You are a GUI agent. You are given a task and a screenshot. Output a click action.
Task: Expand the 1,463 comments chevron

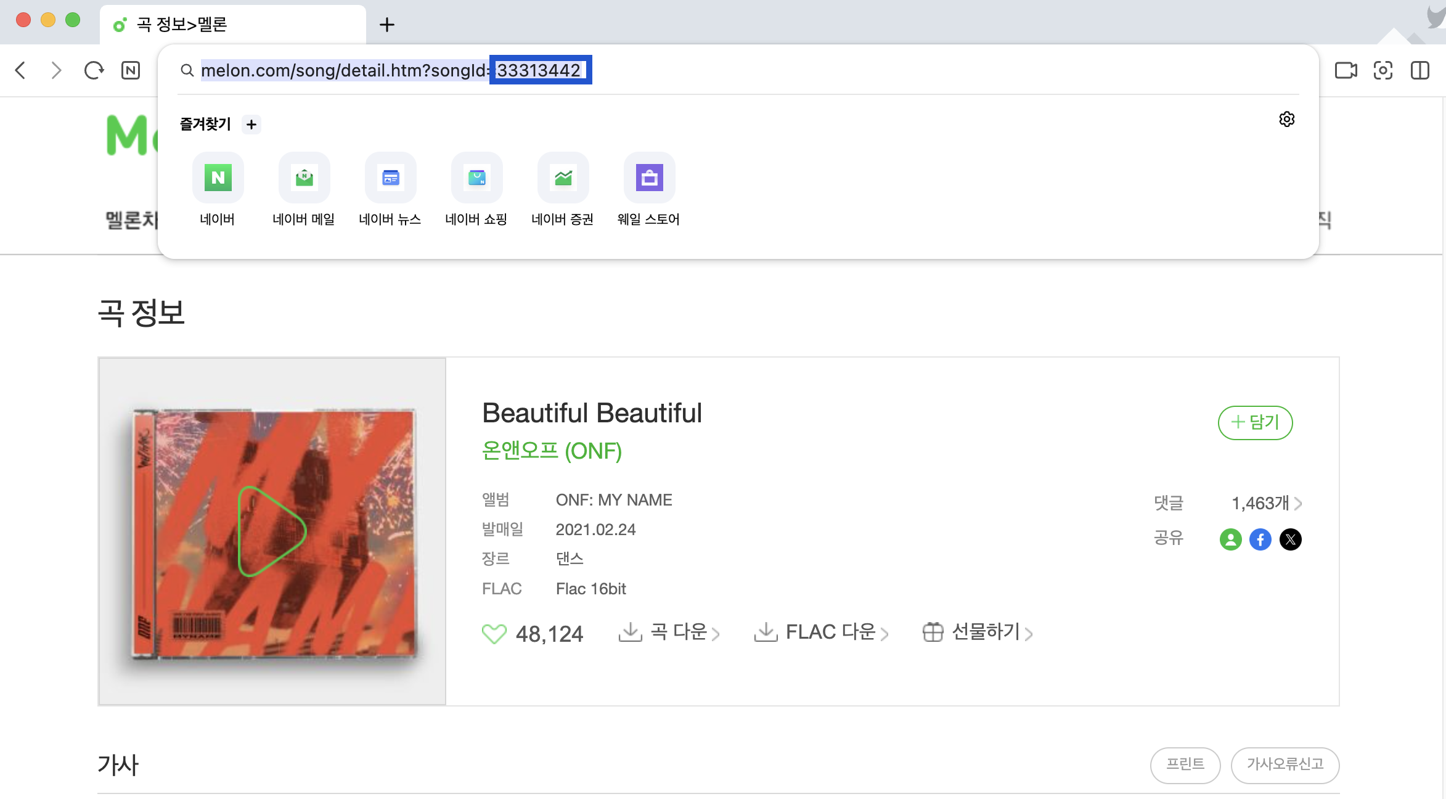pyautogui.click(x=1298, y=504)
